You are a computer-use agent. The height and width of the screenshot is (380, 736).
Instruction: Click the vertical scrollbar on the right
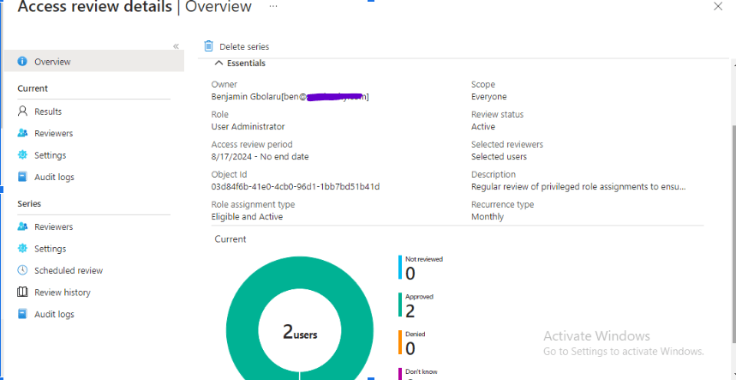click(730, 214)
